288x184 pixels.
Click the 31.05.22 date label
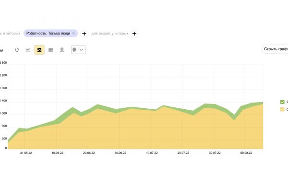[26, 153]
